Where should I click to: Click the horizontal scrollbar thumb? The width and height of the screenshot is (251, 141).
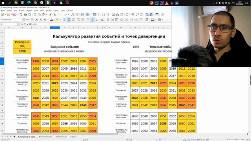tap(60, 134)
